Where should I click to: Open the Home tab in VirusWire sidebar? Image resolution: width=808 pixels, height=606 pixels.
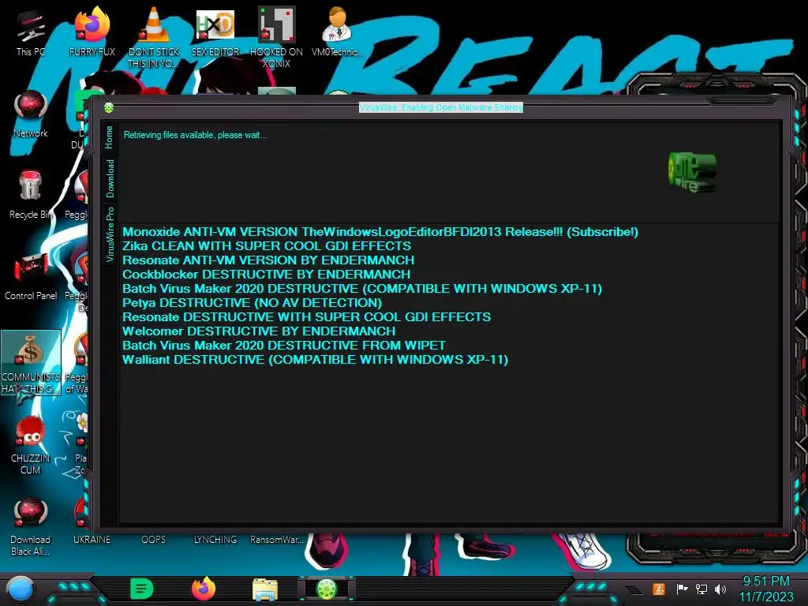pyautogui.click(x=109, y=137)
